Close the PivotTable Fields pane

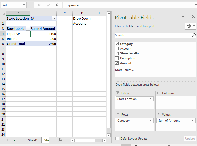coord(193,17)
